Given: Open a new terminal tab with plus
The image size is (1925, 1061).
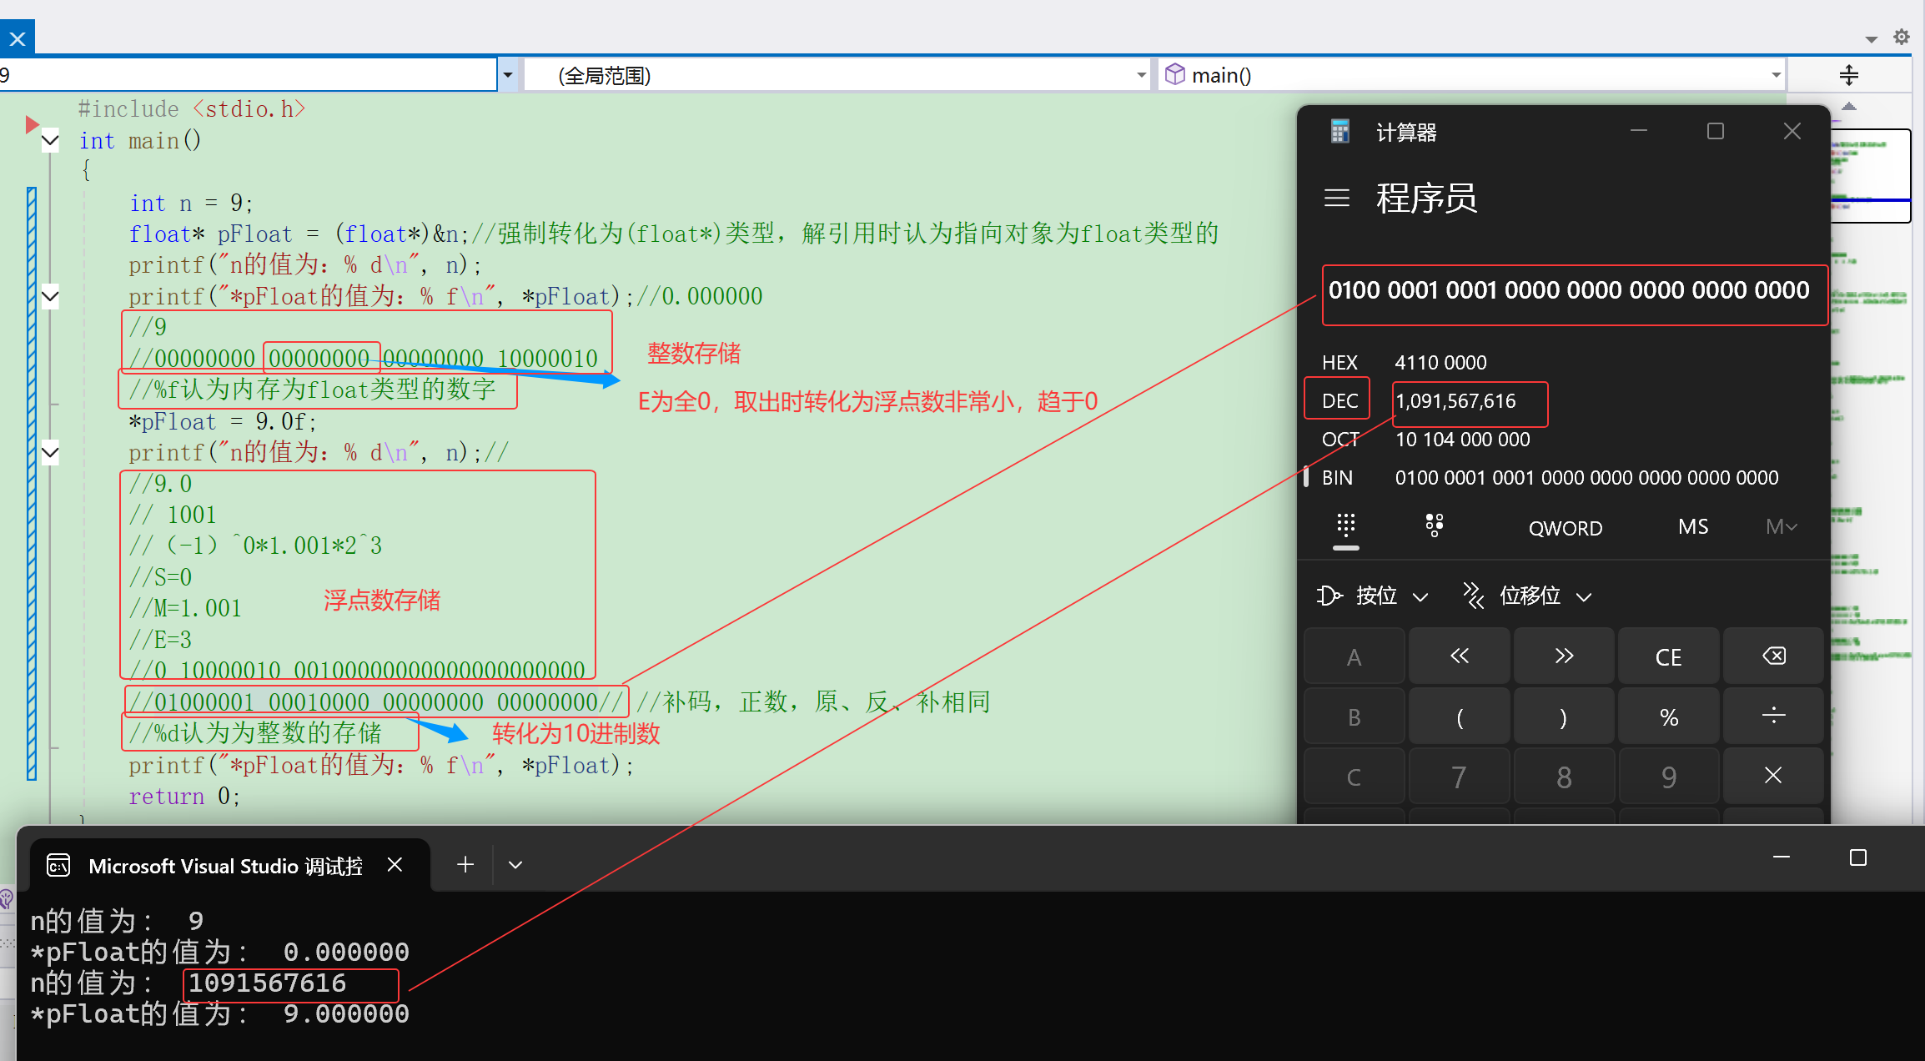Looking at the screenshot, I should point(465,865).
